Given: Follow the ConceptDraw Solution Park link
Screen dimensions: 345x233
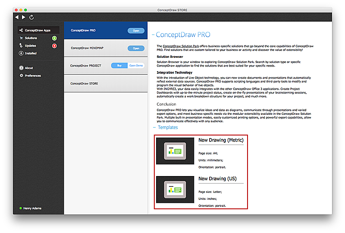Looking at the screenshot, I should (x=181, y=46).
